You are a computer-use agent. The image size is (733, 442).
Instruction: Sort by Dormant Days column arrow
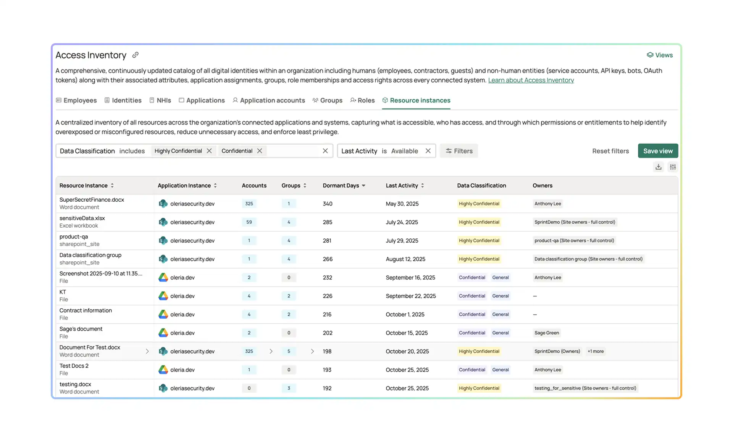tap(363, 186)
